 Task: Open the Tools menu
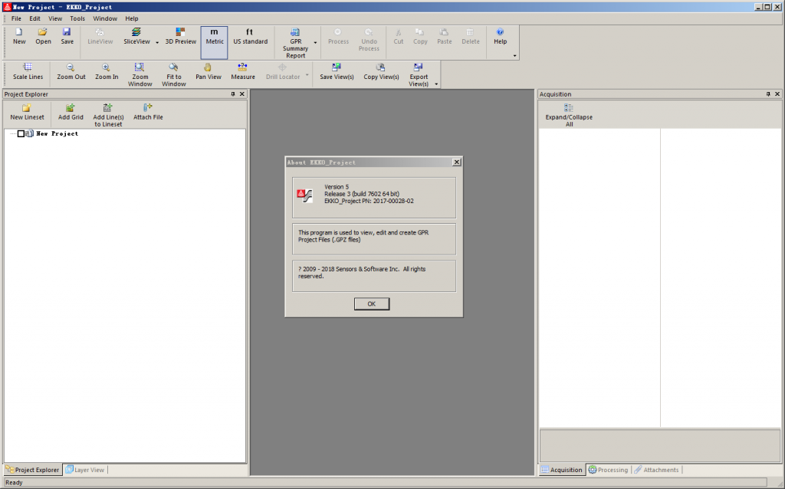[x=77, y=18]
